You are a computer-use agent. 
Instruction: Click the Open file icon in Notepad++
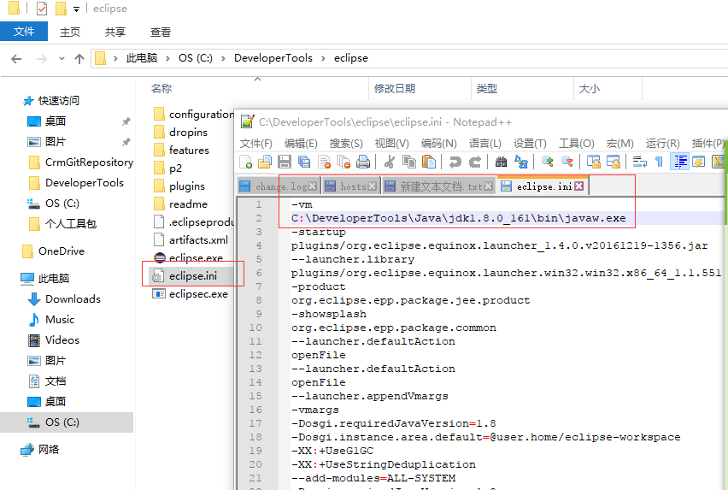[x=265, y=162]
